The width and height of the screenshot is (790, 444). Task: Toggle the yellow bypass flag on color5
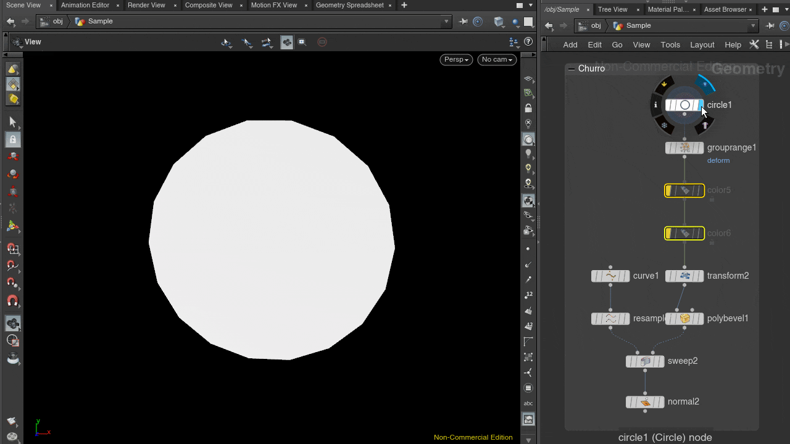[x=669, y=191]
